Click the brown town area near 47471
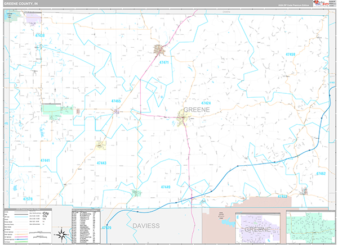Screen dimensions: 338x245 (159, 50)
